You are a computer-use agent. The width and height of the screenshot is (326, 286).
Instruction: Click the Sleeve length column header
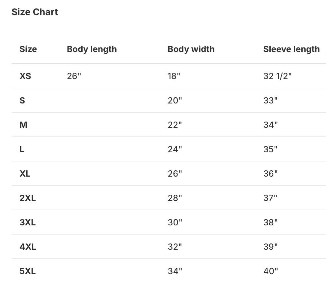coord(291,49)
